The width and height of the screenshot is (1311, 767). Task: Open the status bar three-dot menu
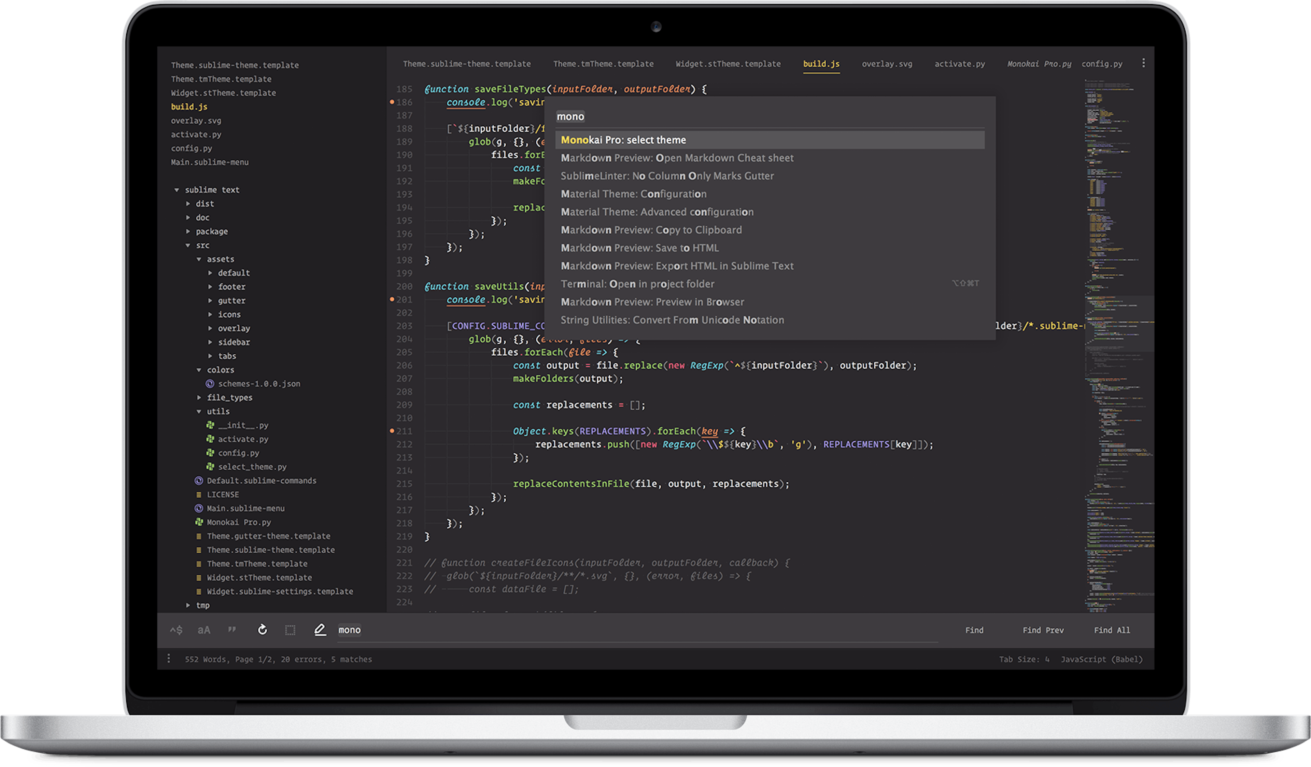pos(169,659)
